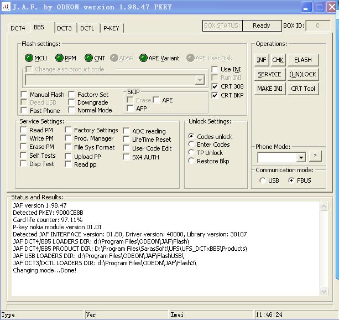Enable the Self Tests checkbox
This screenshot has height=320, width=339.
(x=23, y=155)
